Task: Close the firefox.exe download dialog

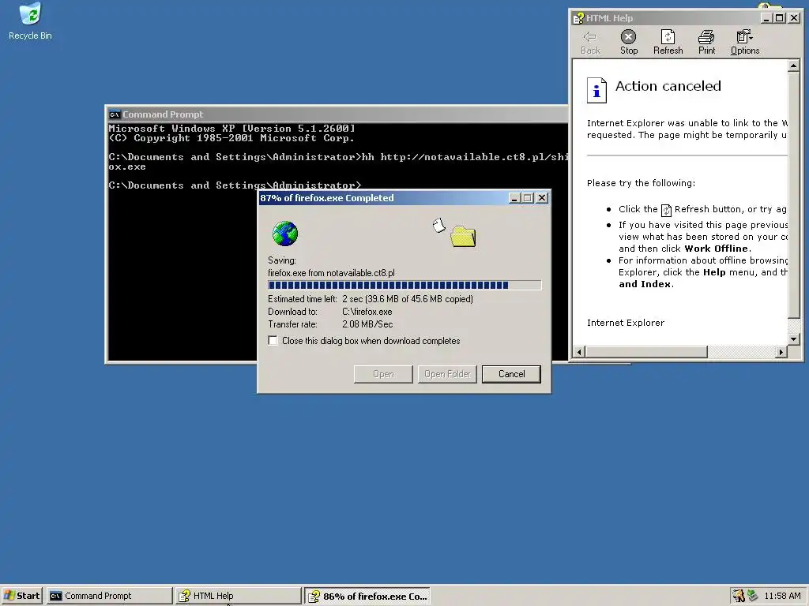Action: (x=542, y=198)
